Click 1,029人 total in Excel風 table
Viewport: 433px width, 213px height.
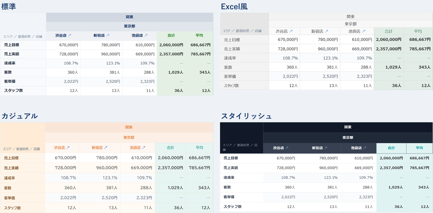pyautogui.click(x=388, y=67)
